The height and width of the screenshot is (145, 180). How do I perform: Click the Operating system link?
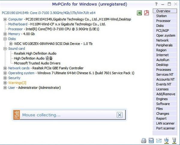tap(21, 73)
